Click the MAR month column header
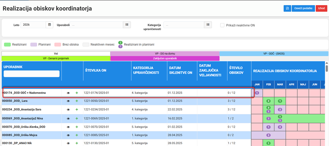Viewport: 329px width, 146px height. [x=280, y=85]
